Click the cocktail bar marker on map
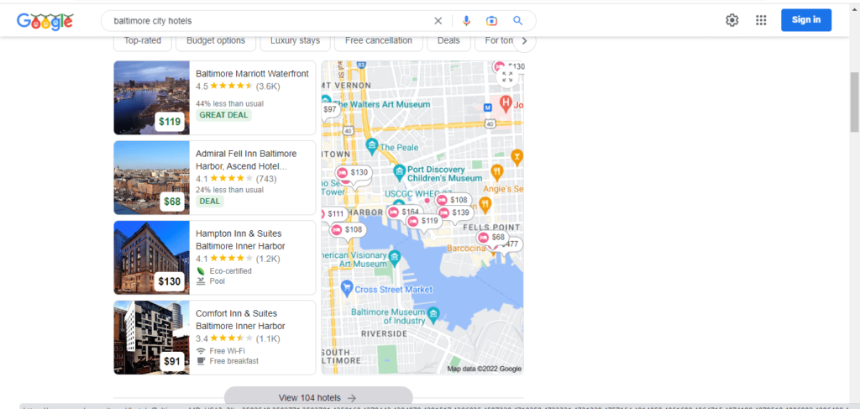The image size is (860, 409). tap(517, 157)
